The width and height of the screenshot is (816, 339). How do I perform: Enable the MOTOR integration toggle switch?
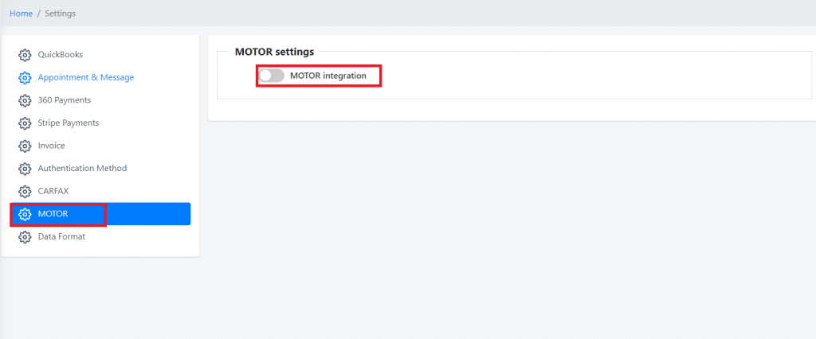pos(272,76)
